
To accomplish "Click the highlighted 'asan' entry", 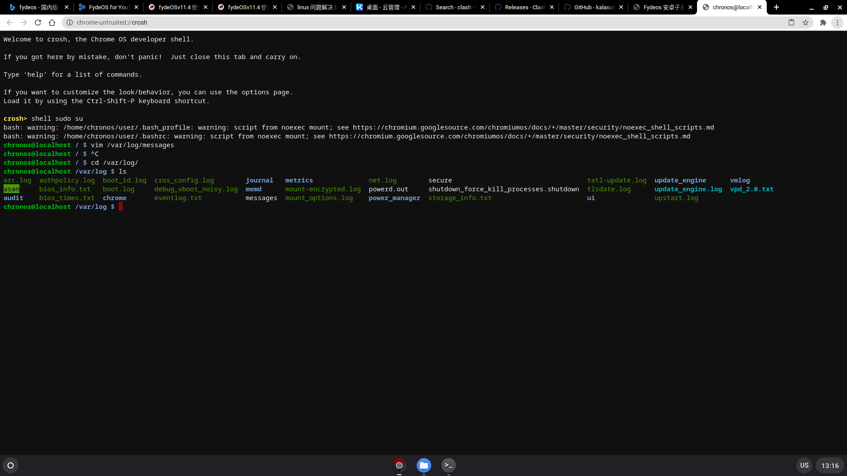I will 11,189.
